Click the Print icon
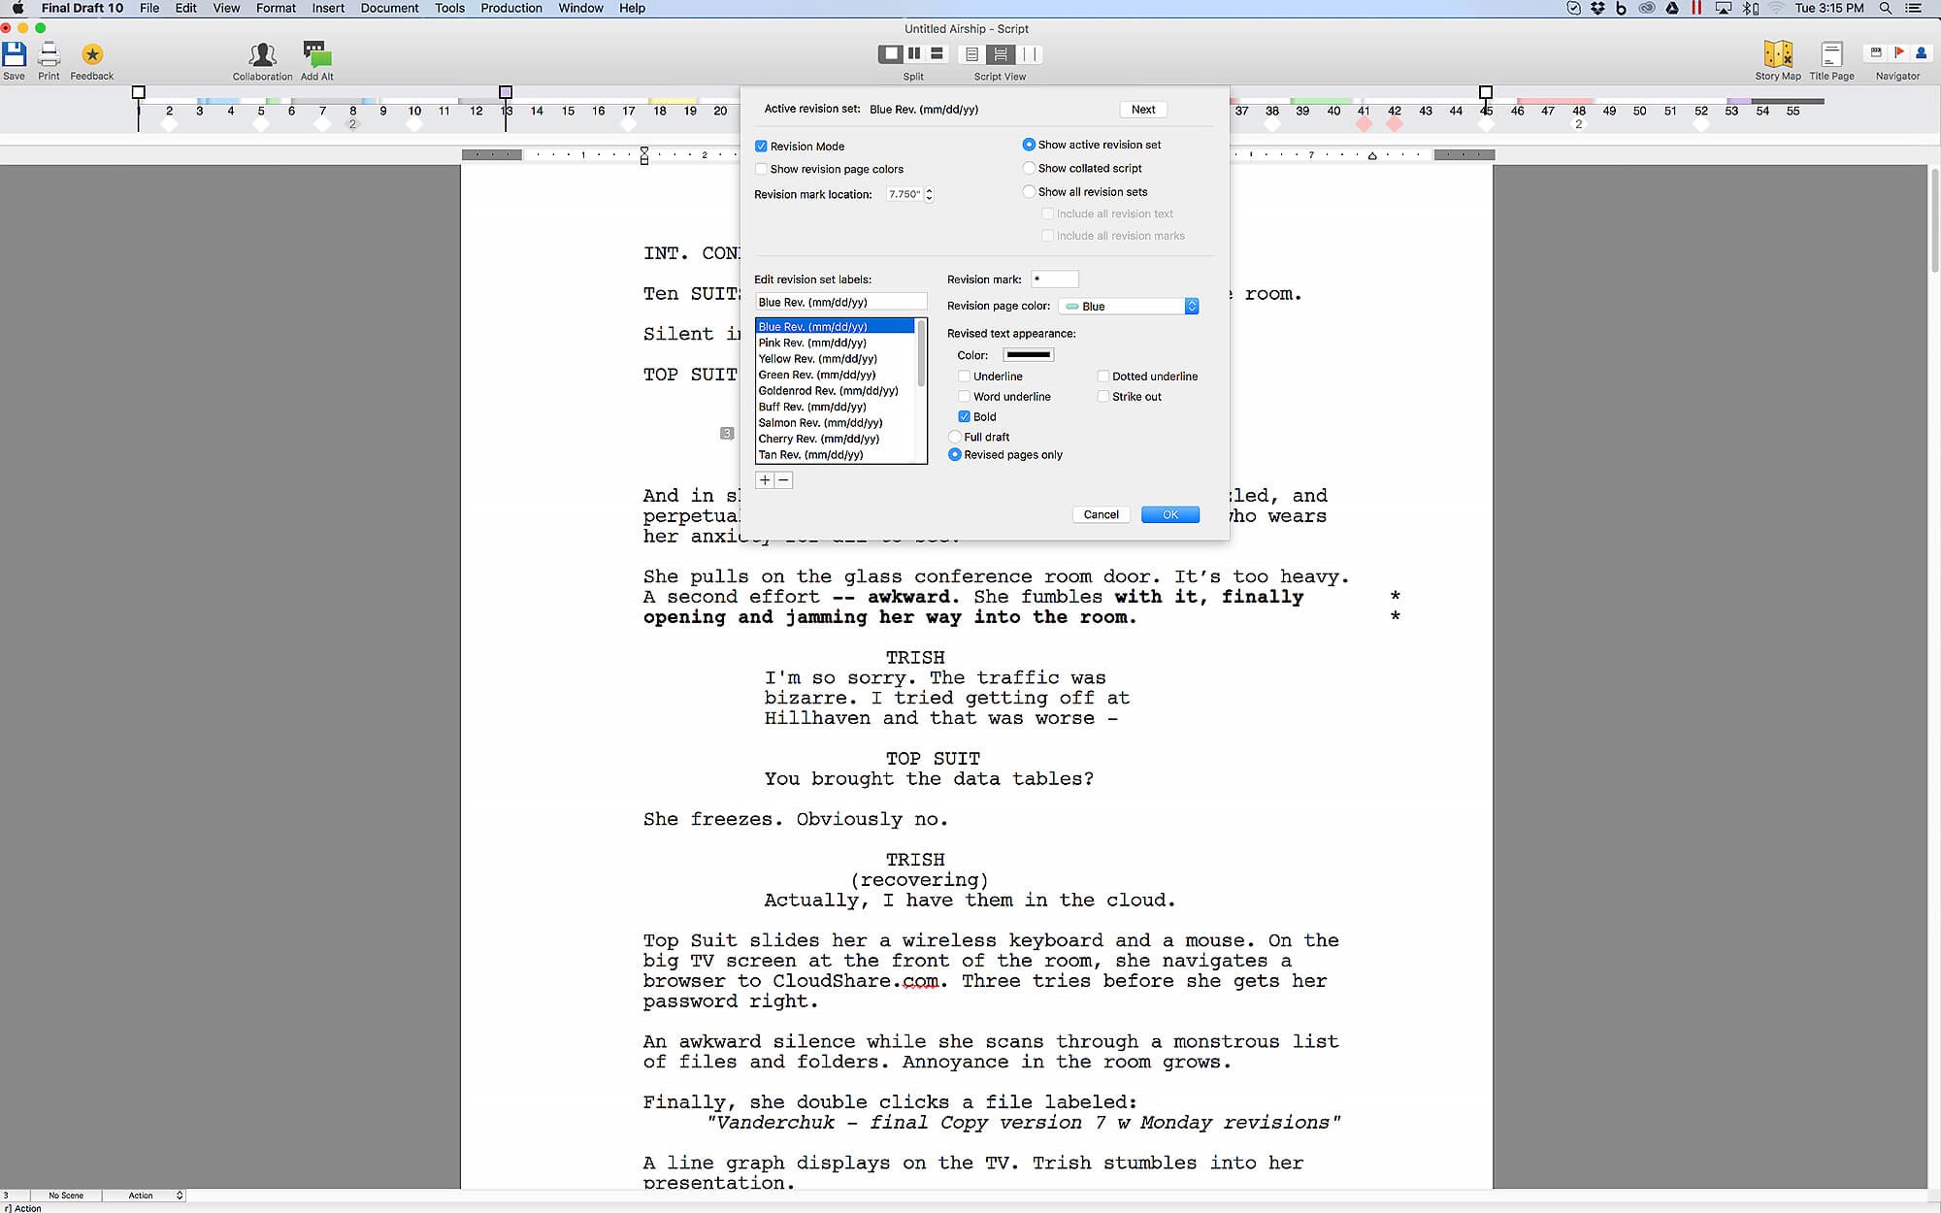This screenshot has width=1941, height=1213. [49, 55]
